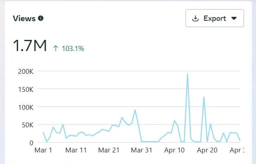Click the 100K y-axis label
The height and width of the screenshot is (164, 256).
coord(25,107)
